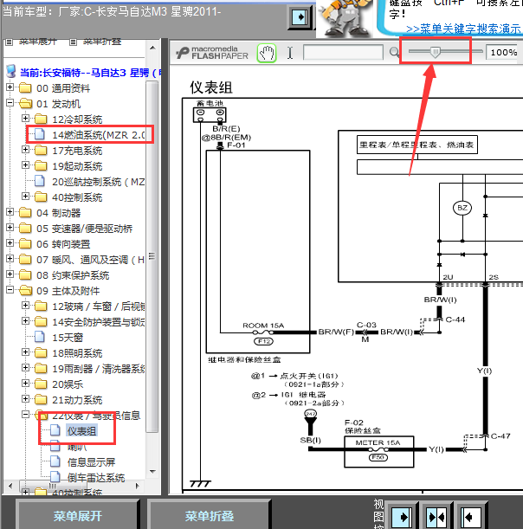The height and width of the screenshot is (529, 523).
Task: Click folder icon of 08 约束保护系统
Action: [x=25, y=275]
